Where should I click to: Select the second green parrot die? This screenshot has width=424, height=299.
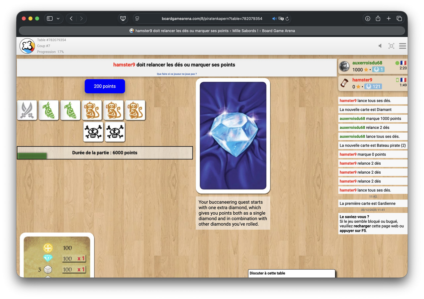click(x=70, y=110)
